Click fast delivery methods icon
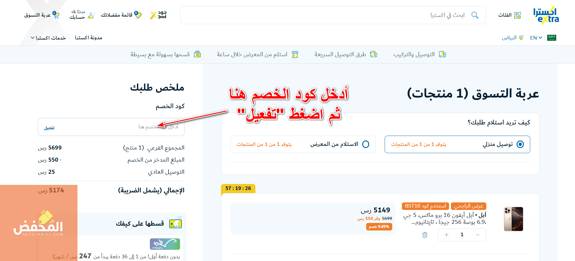The height and width of the screenshot is (261, 575). pyautogui.click(x=374, y=54)
